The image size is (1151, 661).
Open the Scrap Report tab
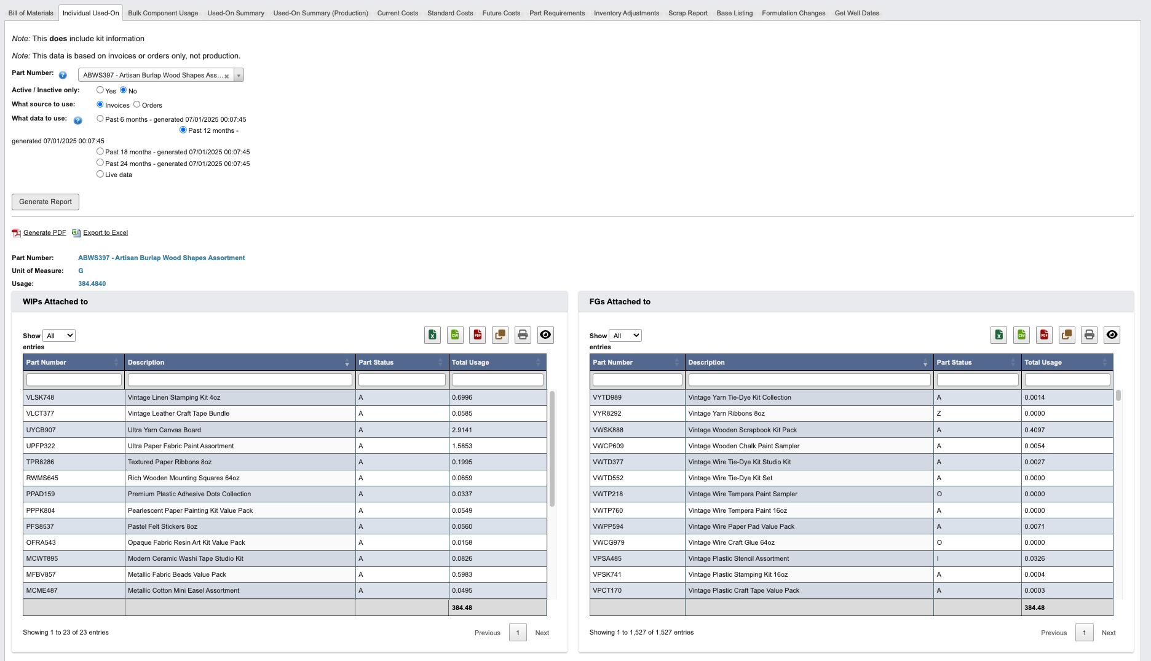click(687, 12)
